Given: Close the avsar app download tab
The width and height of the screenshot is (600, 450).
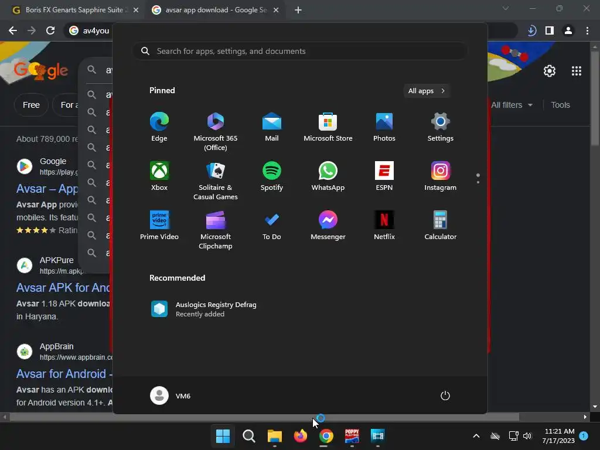Looking at the screenshot, I should click(276, 11).
